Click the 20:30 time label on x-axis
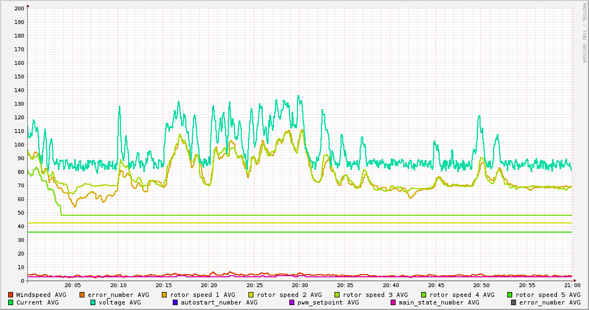This screenshot has height=310, width=589. coord(300,285)
